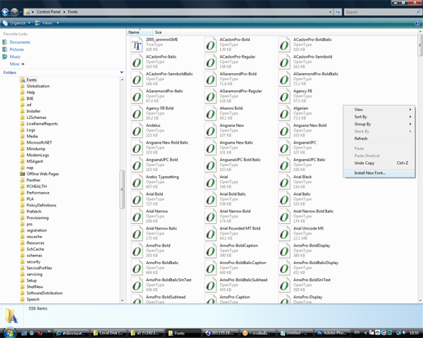Select the ACaslonPro-Bold font icon
423x338 pixels.
[x=210, y=44]
